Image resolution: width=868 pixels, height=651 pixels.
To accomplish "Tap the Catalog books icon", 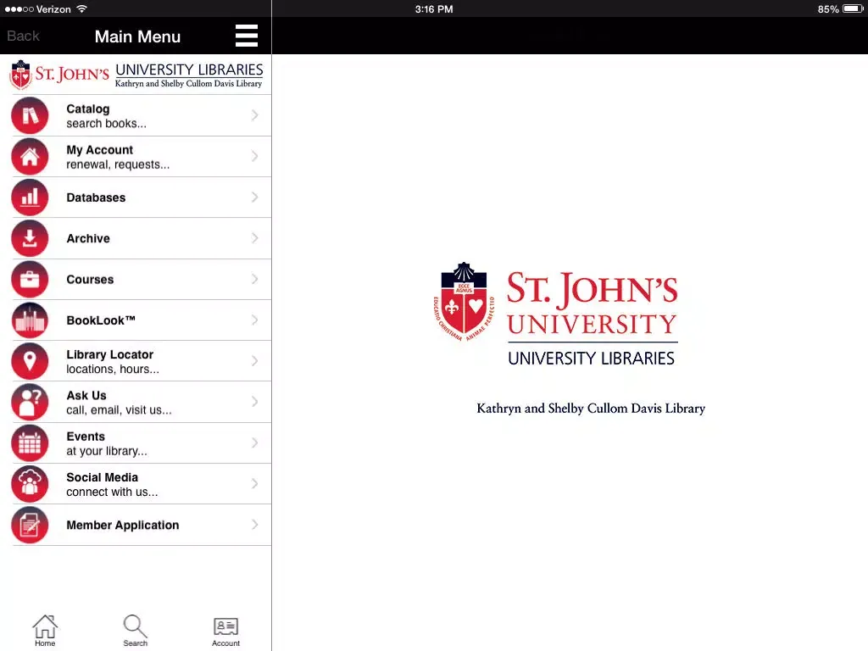I will pos(30,115).
